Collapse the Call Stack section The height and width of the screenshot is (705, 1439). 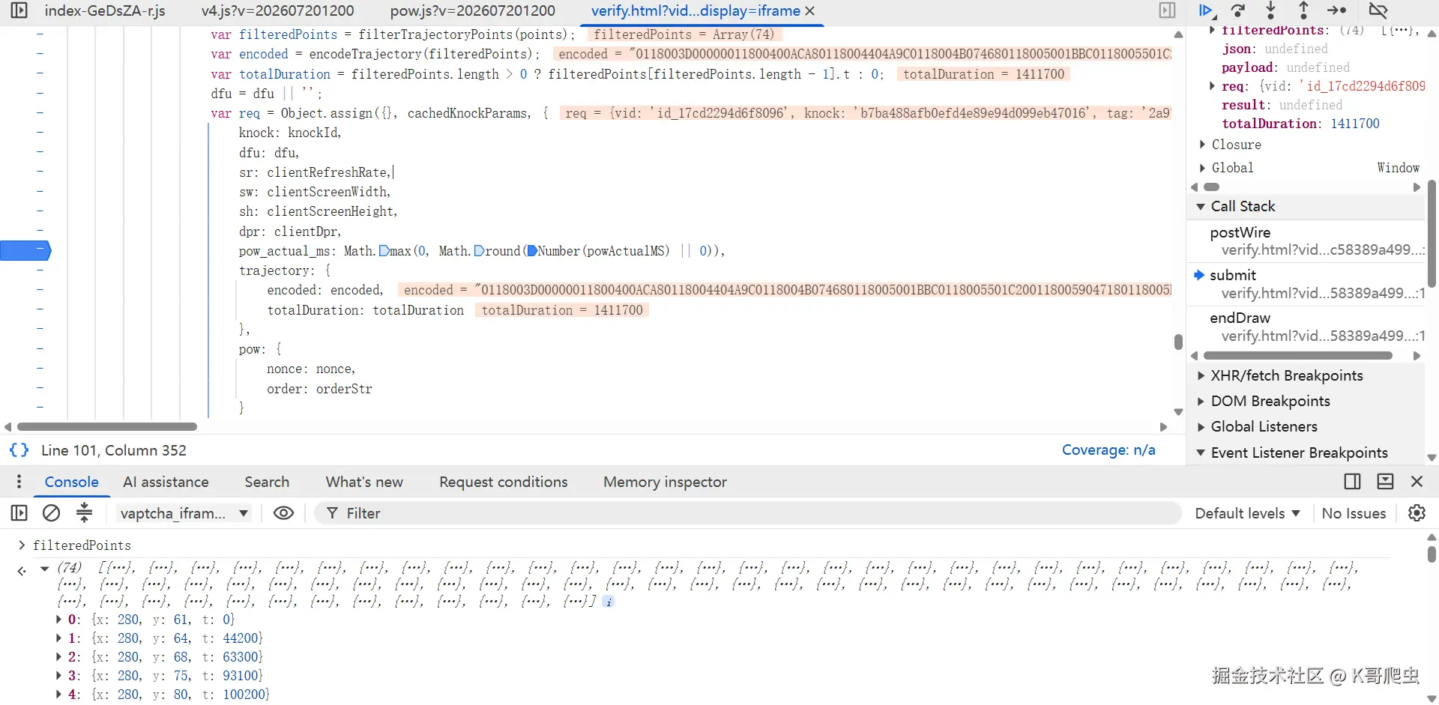[1201, 206]
